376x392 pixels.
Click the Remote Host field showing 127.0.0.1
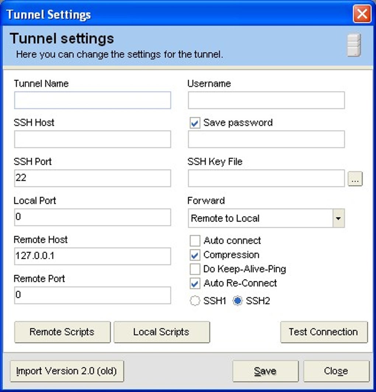pyautogui.click(x=92, y=256)
